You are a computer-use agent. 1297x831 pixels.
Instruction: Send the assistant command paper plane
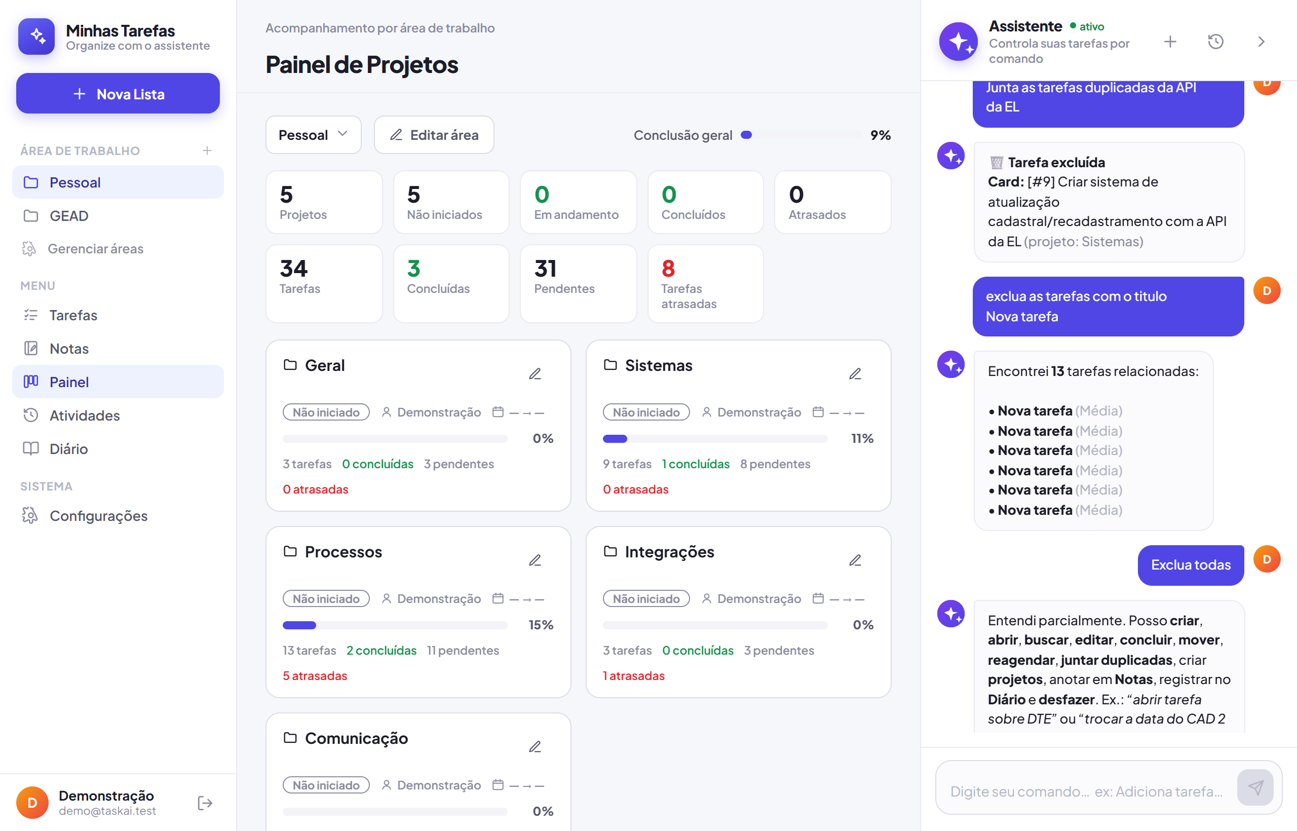click(1255, 787)
